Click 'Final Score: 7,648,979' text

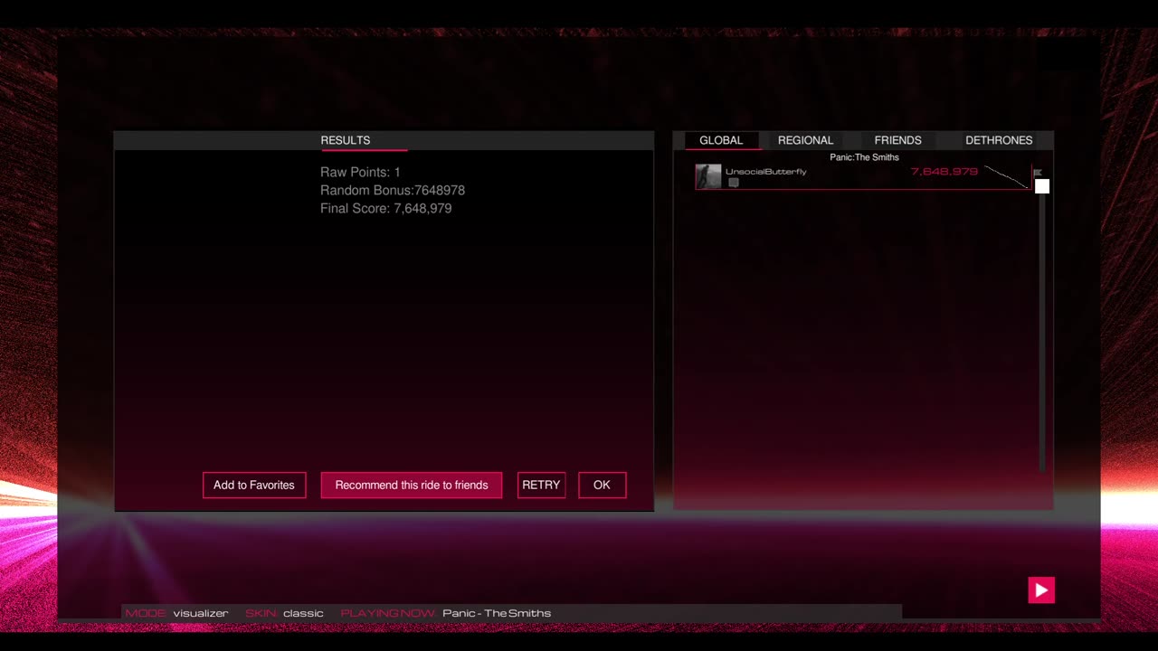[386, 208]
